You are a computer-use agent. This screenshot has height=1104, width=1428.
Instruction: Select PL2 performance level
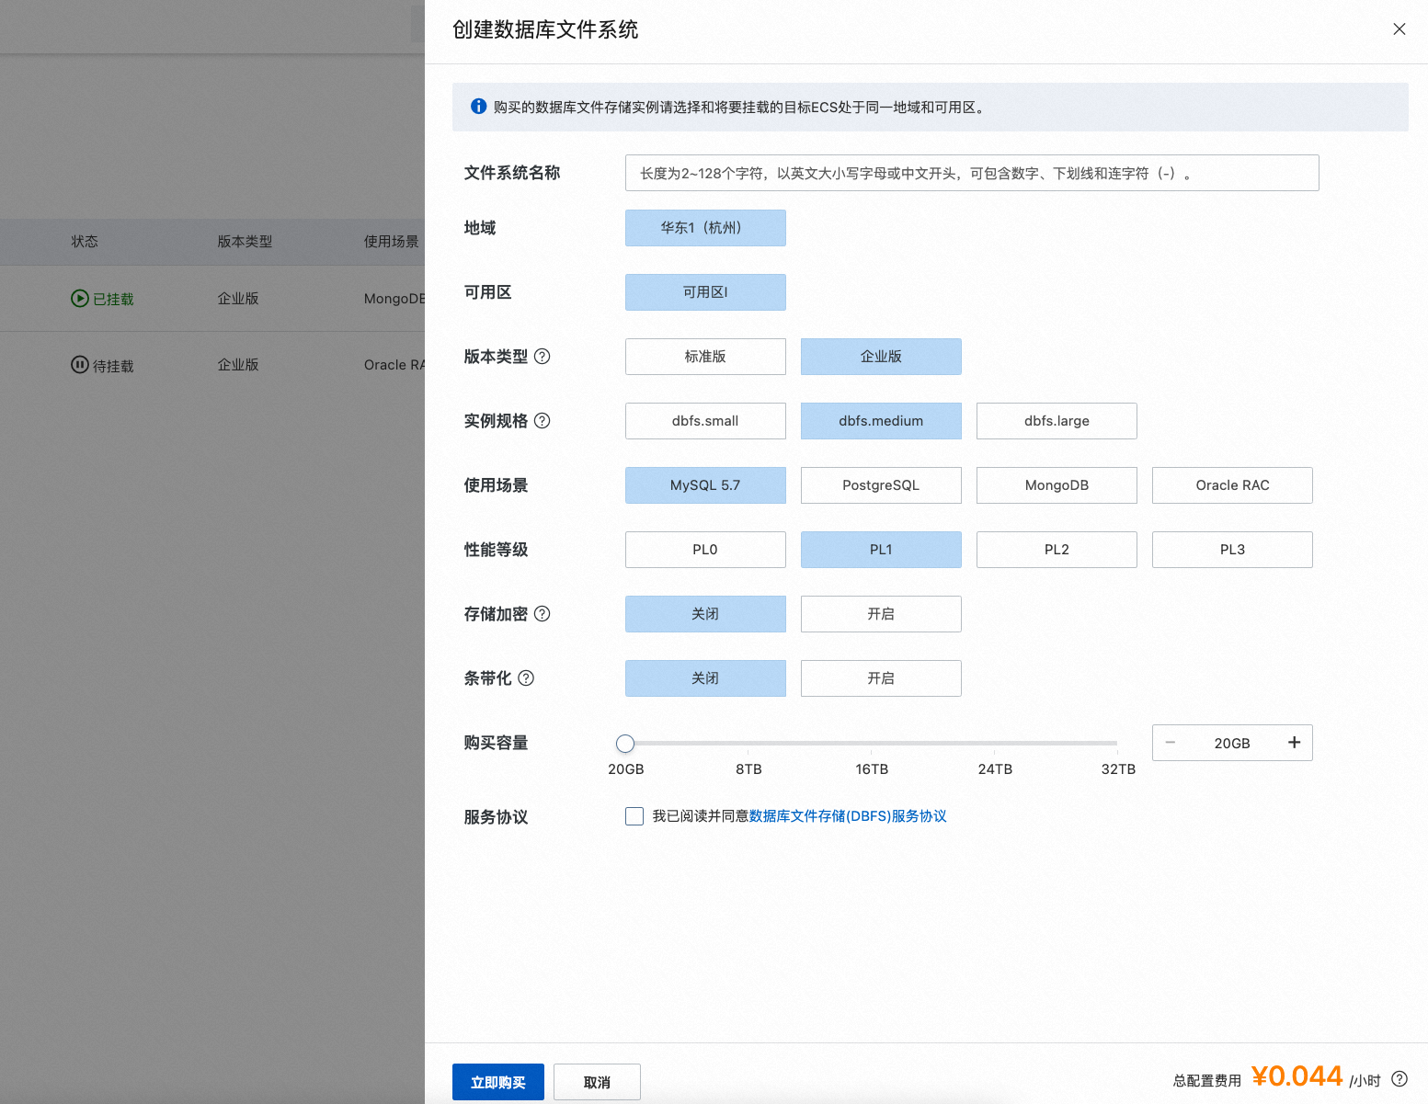[x=1057, y=550]
